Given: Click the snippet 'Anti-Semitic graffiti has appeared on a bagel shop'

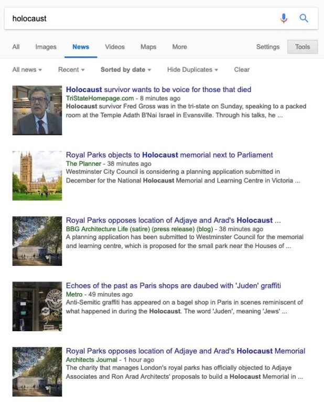Looking at the screenshot, I should click(x=184, y=307).
